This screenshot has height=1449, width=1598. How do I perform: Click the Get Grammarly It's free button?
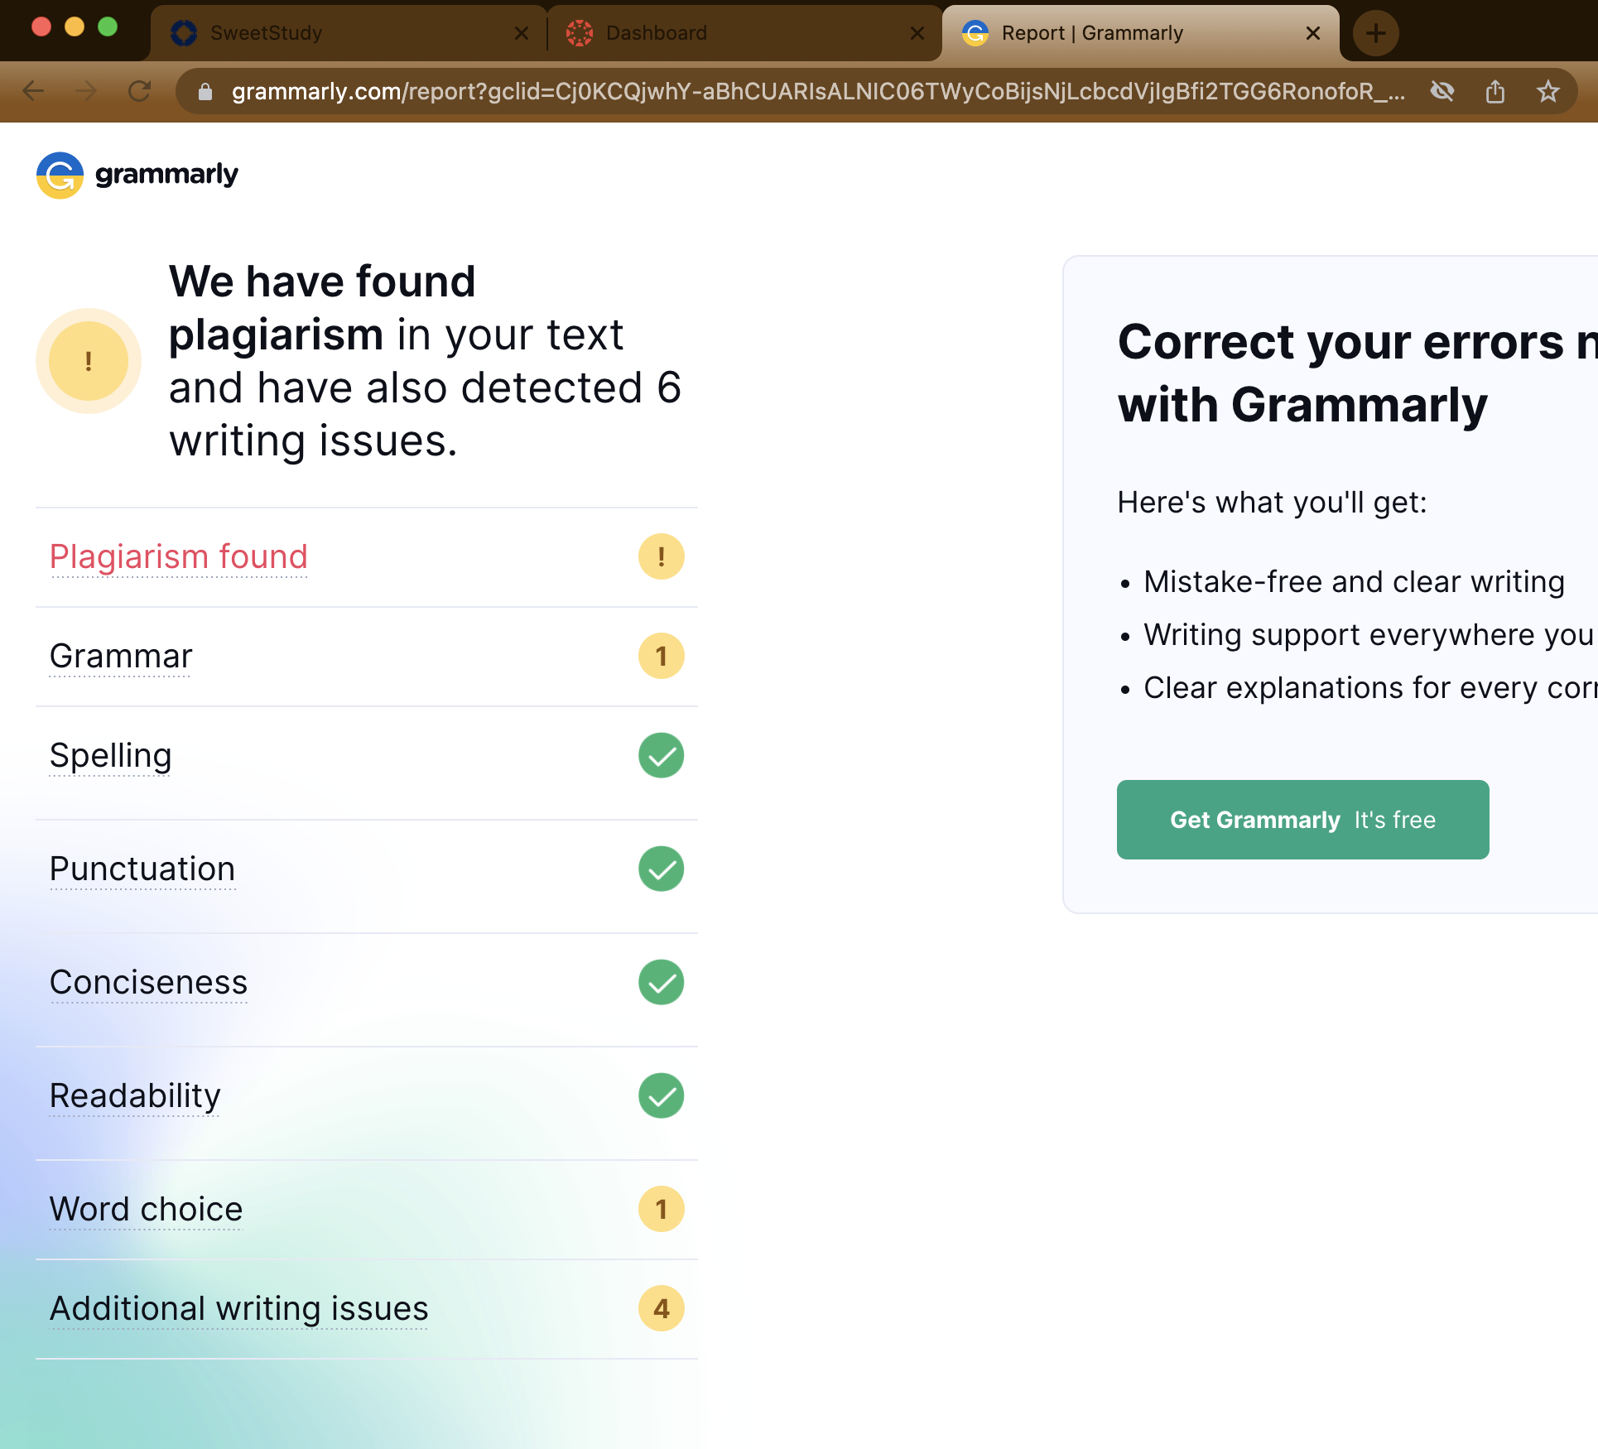tap(1303, 820)
